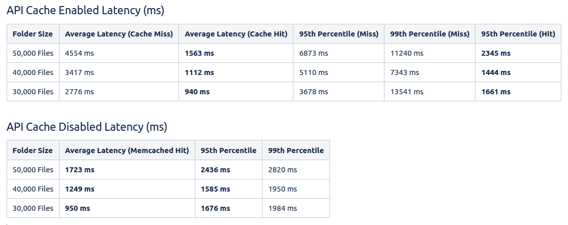
Task: Click the "95th Percentile (Miss)" column header
Action: [339, 34]
